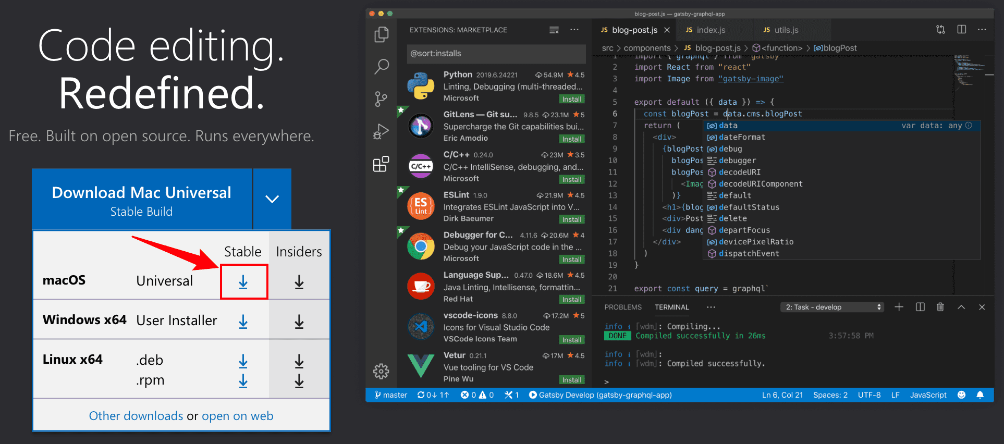The width and height of the screenshot is (1004, 444).
Task: Click the Python extension icon
Action: (x=421, y=87)
